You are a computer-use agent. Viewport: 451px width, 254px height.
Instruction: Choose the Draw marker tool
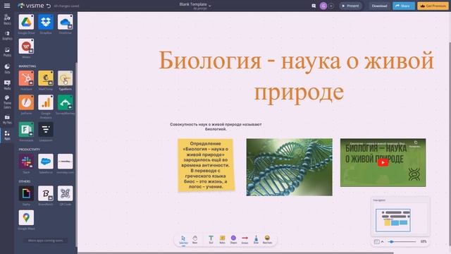pos(256,240)
